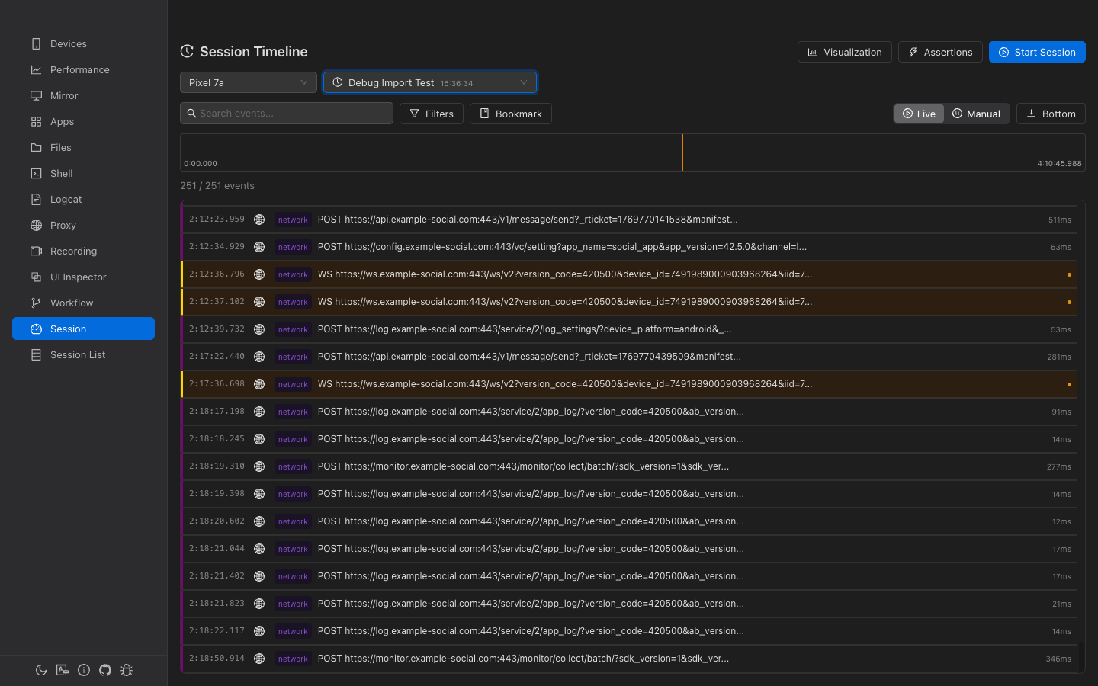The height and width of the screenshot is (686, 1098).
Task: Open the Proxy tool from sidebar
Action: [x=63, y=225]
